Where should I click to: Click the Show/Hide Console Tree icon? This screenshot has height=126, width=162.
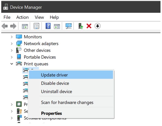[25, 26]
